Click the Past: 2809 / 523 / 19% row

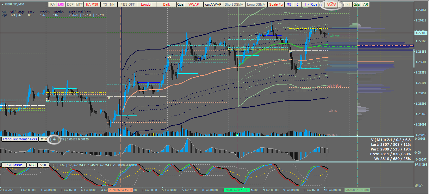tap(391, 149)
